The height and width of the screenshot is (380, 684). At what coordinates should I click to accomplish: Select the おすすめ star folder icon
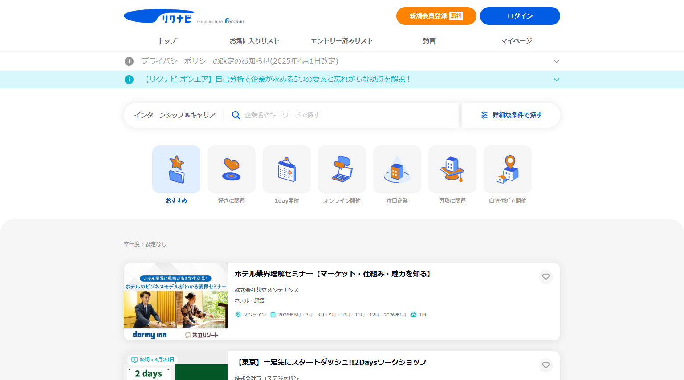(176, 169)
